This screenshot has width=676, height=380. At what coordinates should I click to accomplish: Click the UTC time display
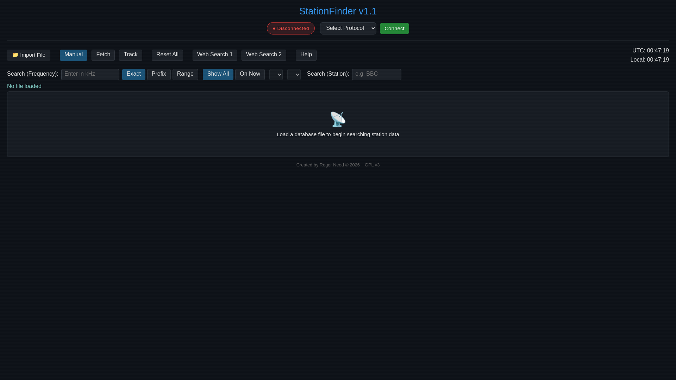click(x=651, y=51)
